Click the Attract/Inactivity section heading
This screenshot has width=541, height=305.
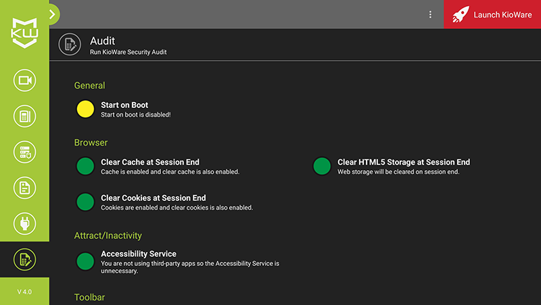[108, 235]
